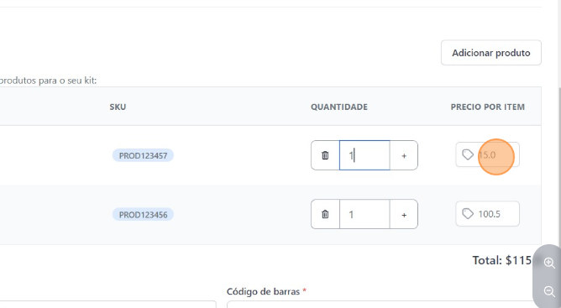Click the SKU column header
Viewport: 561px width, 308px height.
[x=118, y=107]
